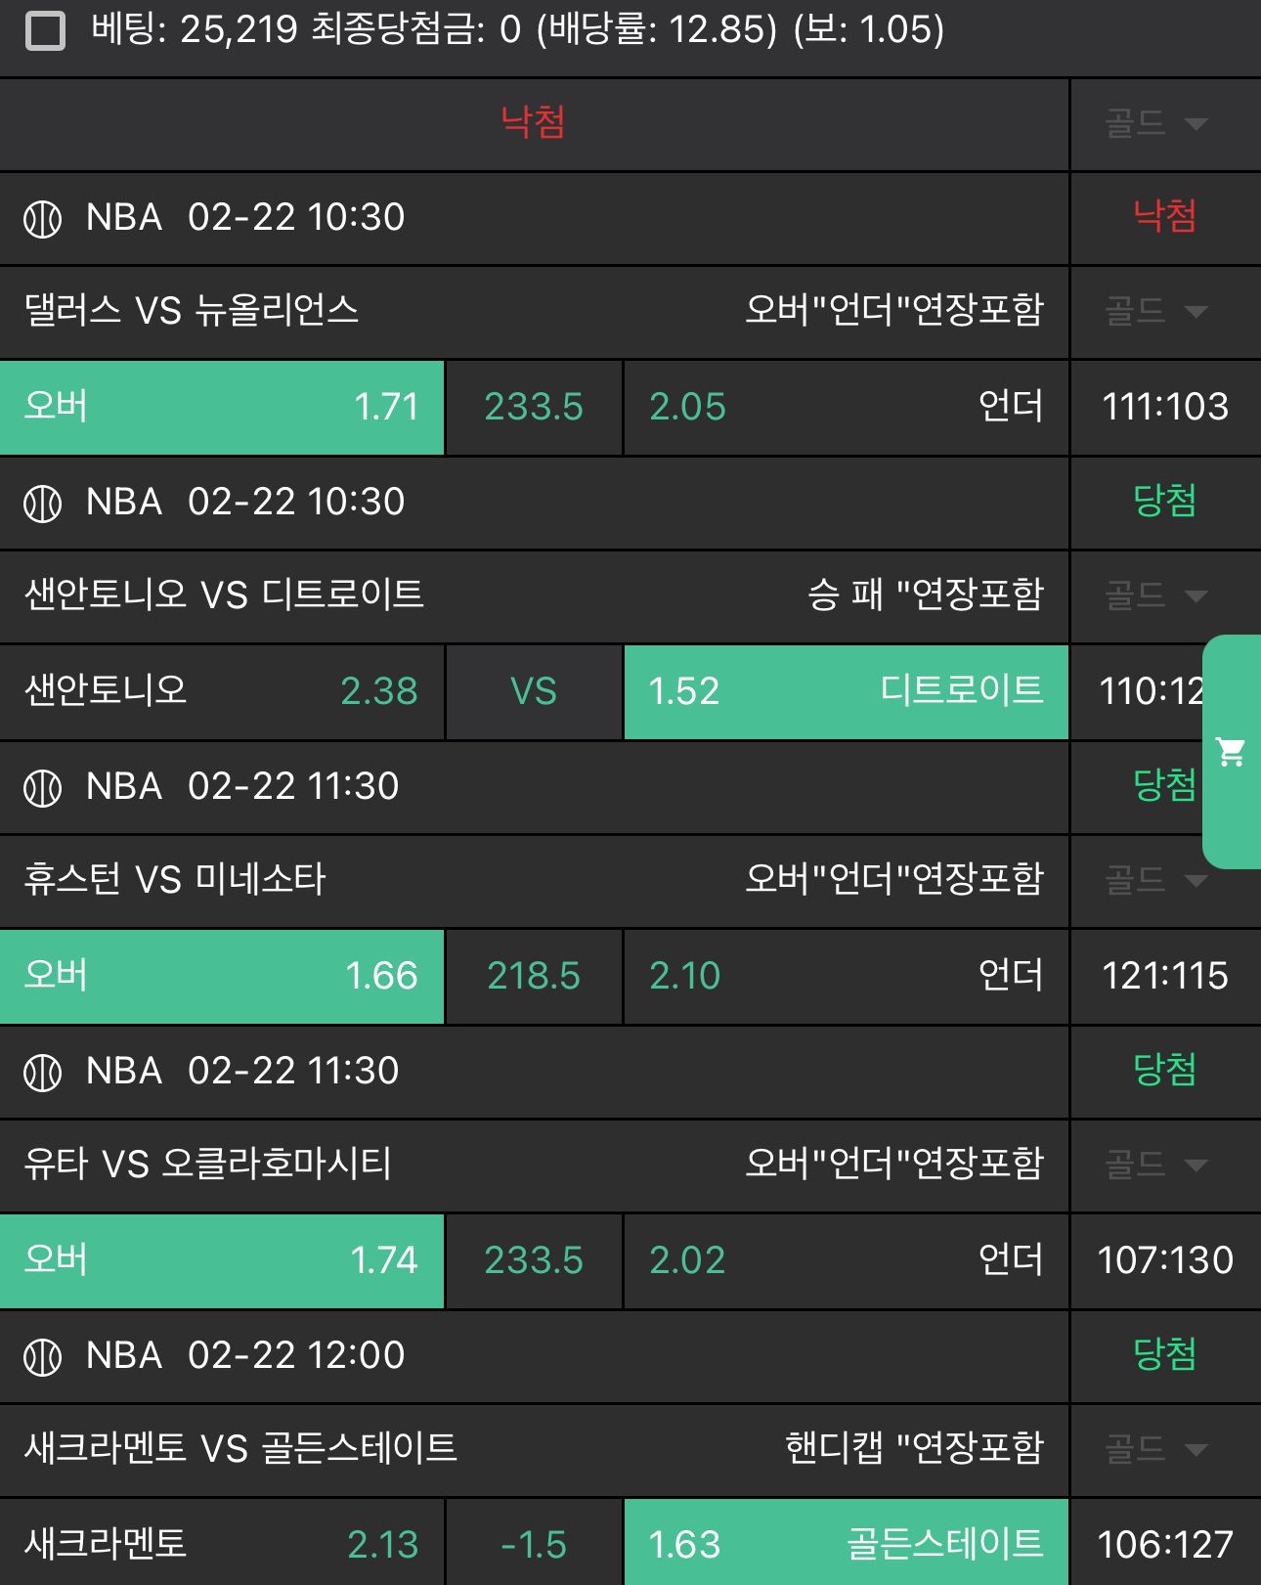Choose the 디트로이트 1.52 selection

847,691
